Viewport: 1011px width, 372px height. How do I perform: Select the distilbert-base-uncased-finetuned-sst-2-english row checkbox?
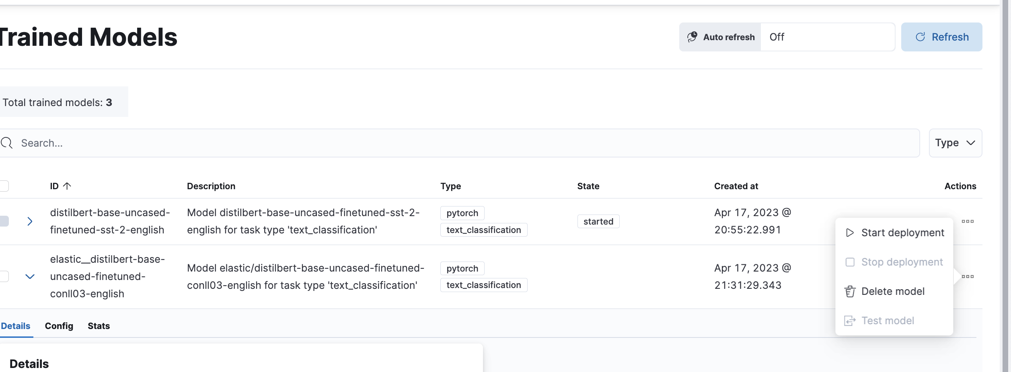pyautogui.click(x=4, y=221)
